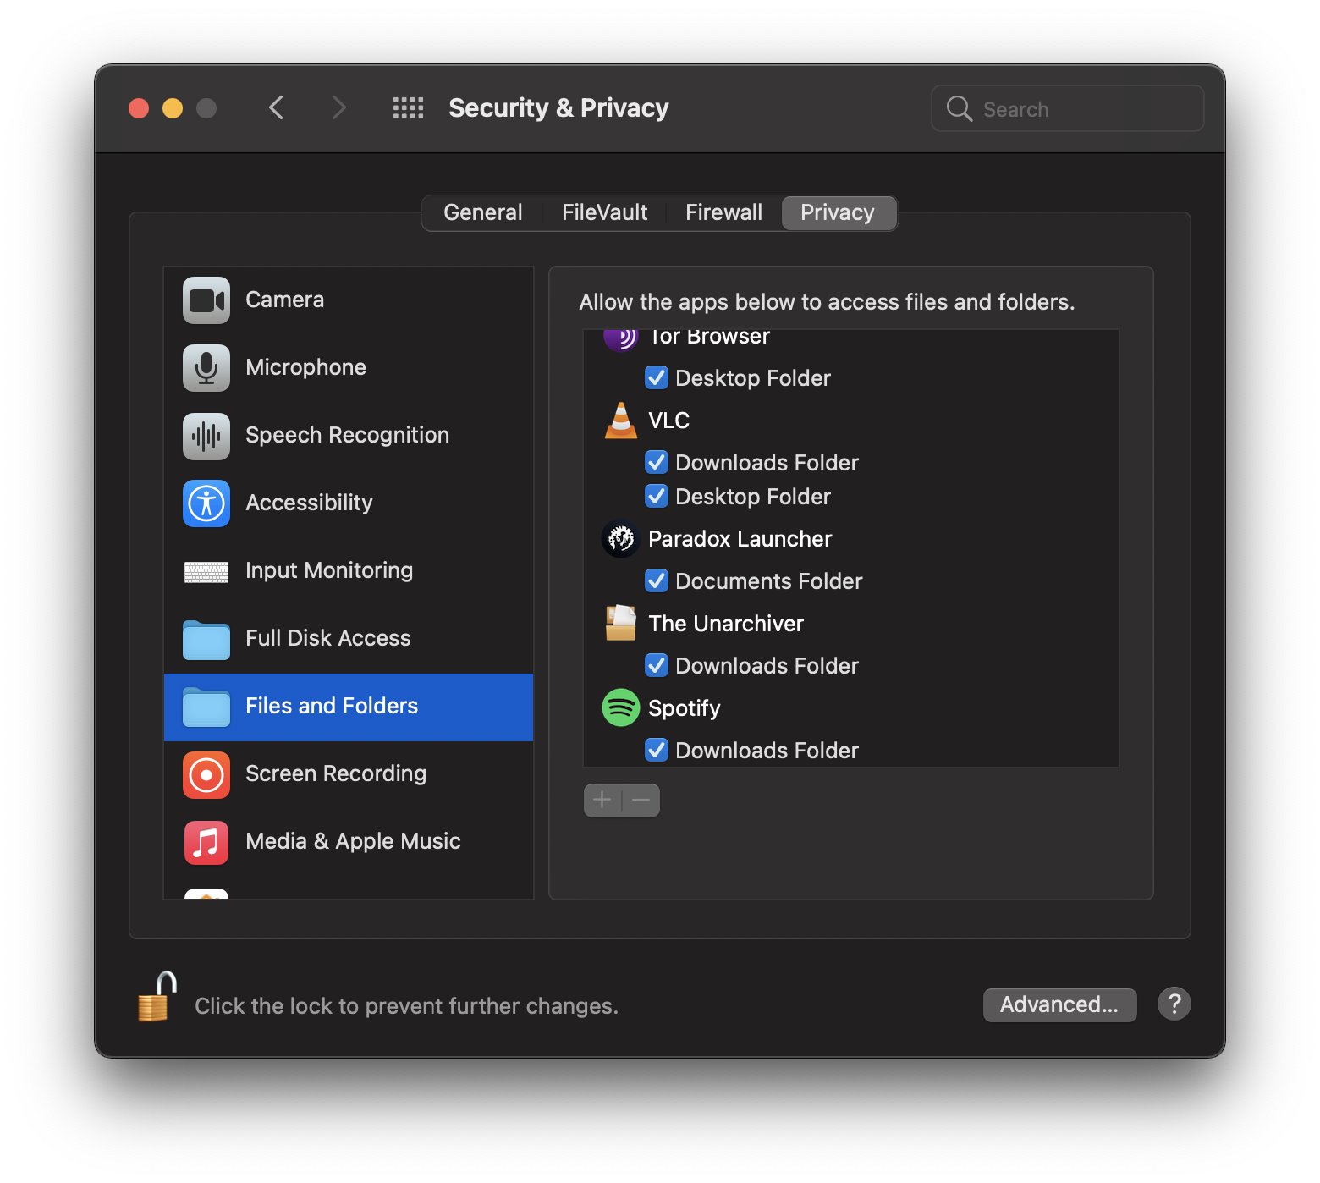Click the Tor Browser app name
The width and height of the screenshot is (1320, 1183).
tap(709, 338)
